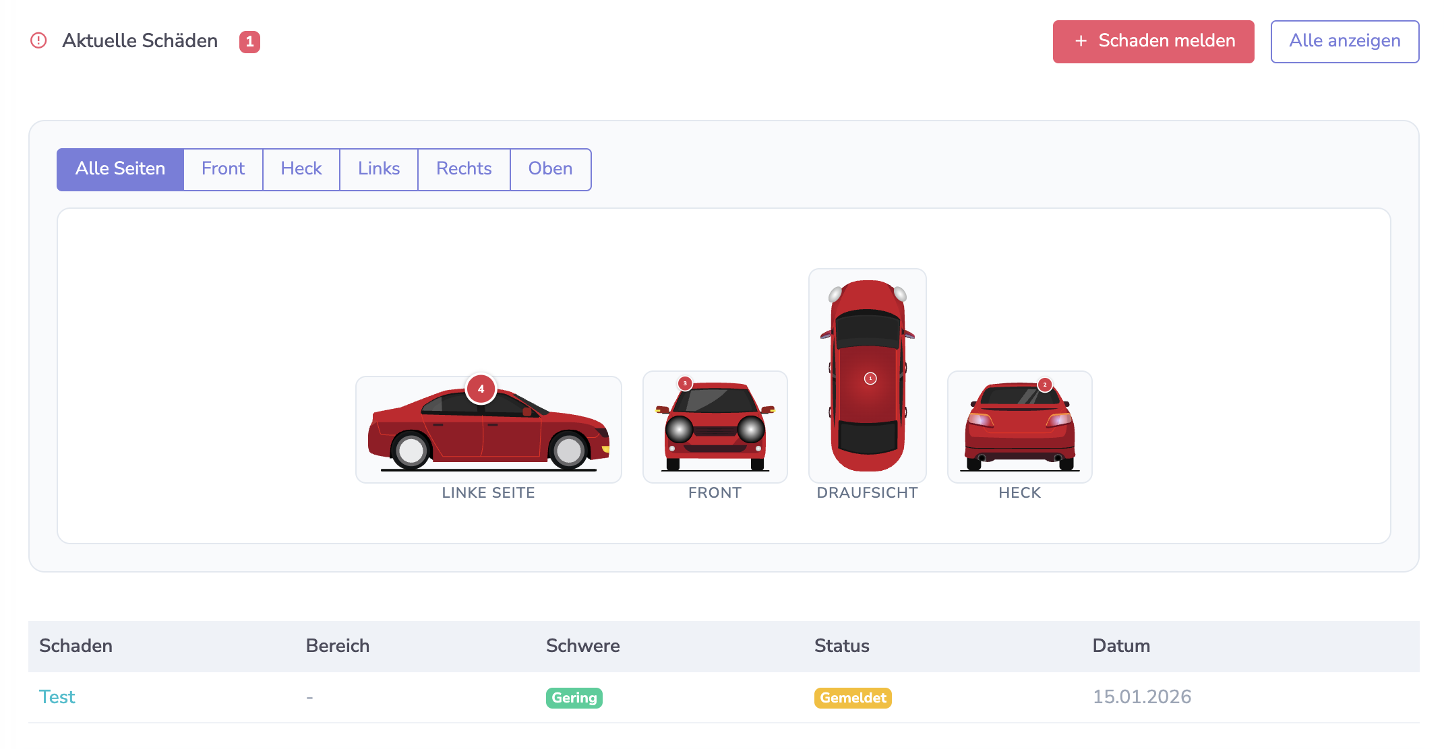This screenshot has width=1444, height=749.
Task: Click the damage counter badge showing 1
Action: 249,41
